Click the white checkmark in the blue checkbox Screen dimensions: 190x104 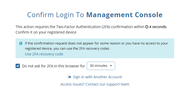point(18,66)
